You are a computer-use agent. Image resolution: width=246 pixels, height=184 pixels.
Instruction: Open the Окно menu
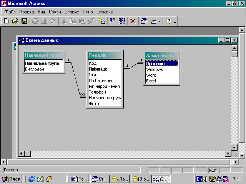88,12
